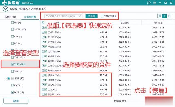The image size is (175, 107).
Task: Select the XLSX (182) tree label
Action: (20, 64)
